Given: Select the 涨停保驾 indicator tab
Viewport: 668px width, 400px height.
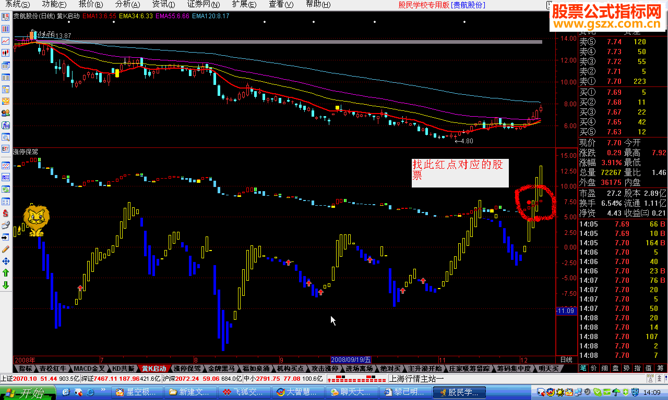Looking at the screenshot, I should coord(187,368).
